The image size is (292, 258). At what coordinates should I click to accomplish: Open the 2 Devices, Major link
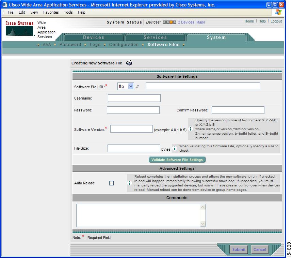192,22
